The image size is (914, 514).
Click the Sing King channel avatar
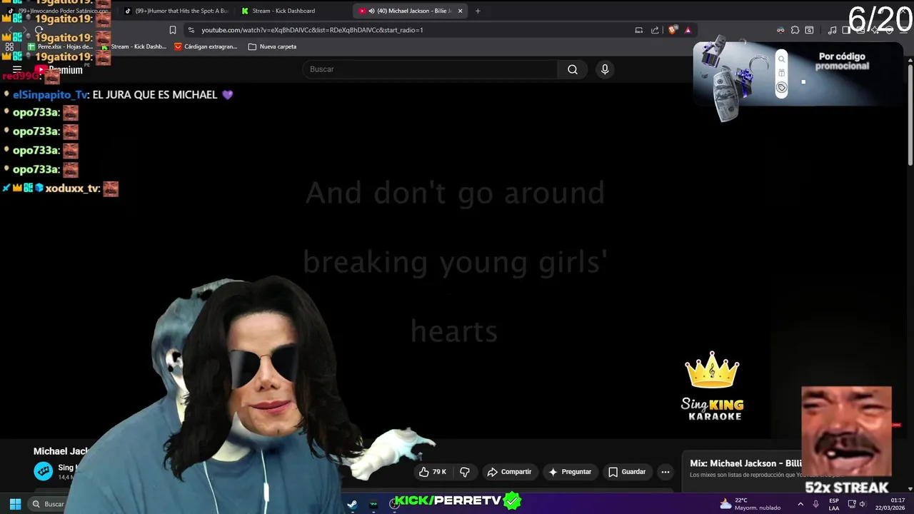click(x=44, y=471)
